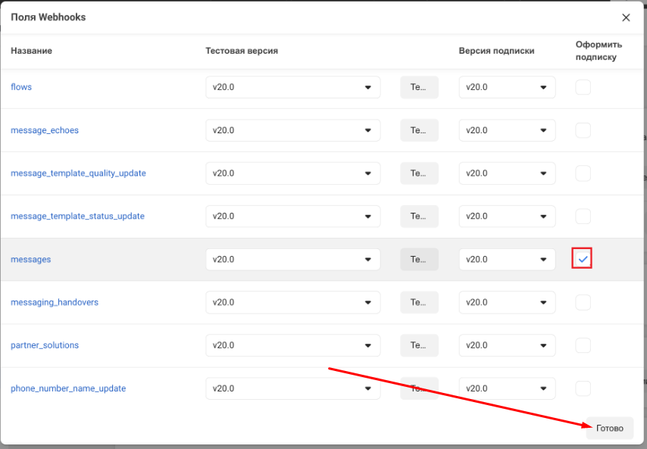Close the Поля Webhooks dialog

pyautogui.click(x=626, y=17)
